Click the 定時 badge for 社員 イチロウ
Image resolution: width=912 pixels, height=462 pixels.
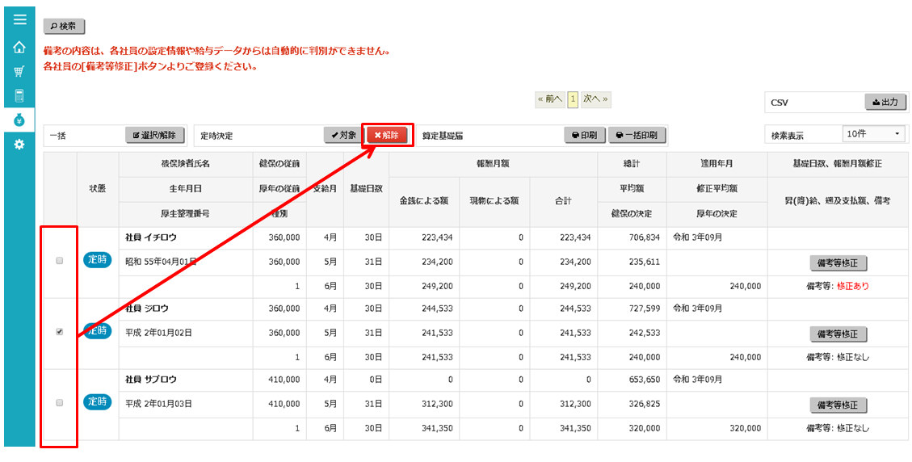coord(97,260)
